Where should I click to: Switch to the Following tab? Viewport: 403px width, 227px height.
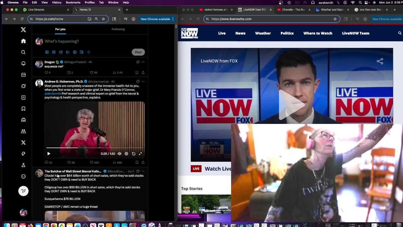click(118, 29)
